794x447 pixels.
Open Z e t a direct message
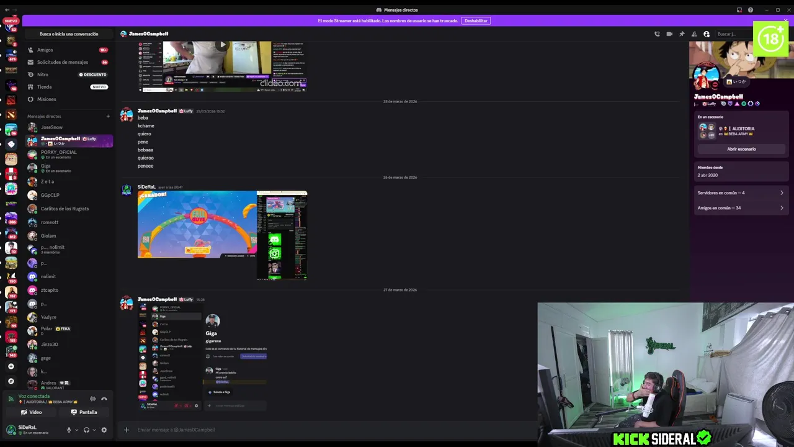(68, 181)
